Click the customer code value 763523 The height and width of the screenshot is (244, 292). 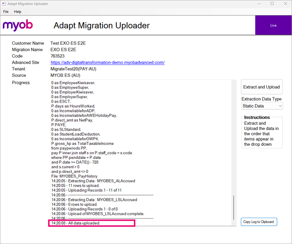58,56
